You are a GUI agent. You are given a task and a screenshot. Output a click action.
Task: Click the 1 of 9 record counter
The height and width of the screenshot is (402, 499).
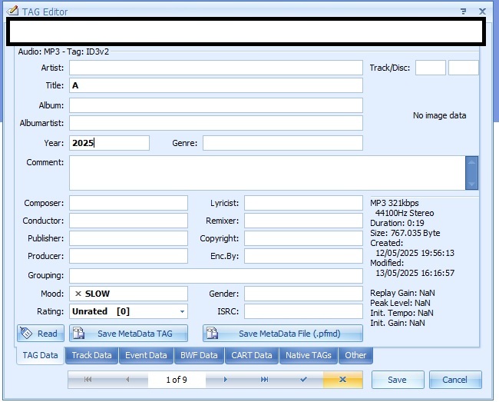(177, 380)
